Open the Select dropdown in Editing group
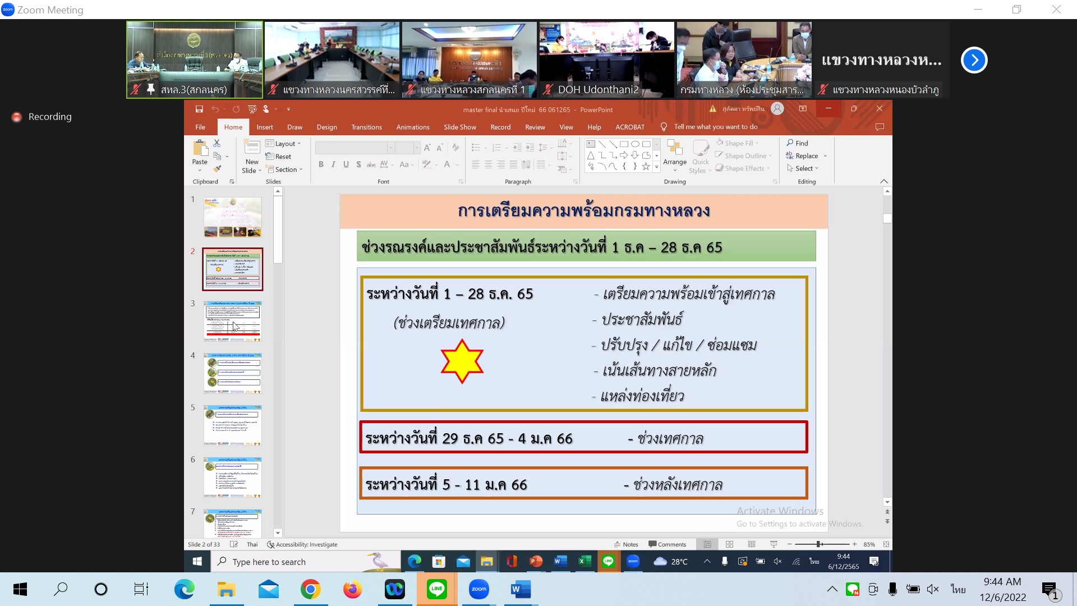1077x606 pixels. (x=803, y=168)
